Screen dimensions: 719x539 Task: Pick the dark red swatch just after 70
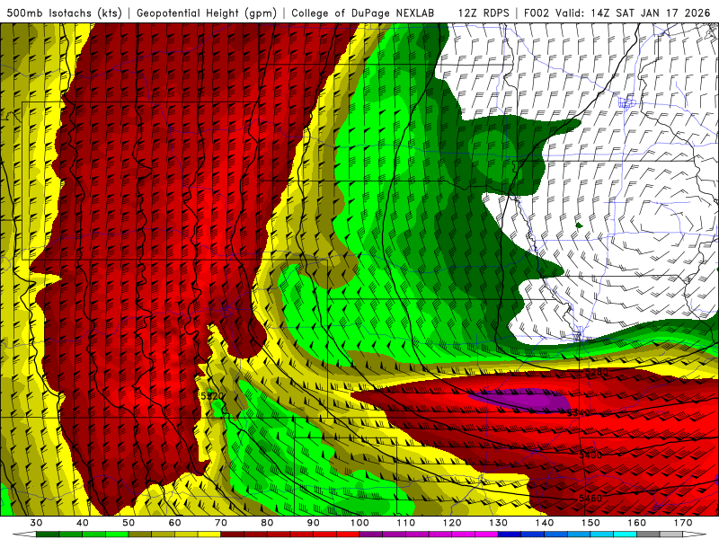[233, 535]
